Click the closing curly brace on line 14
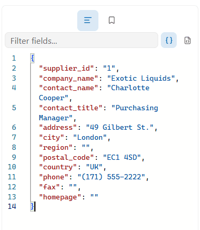The image size is (200, 230). pyautogui.click(x=32, y=206)
